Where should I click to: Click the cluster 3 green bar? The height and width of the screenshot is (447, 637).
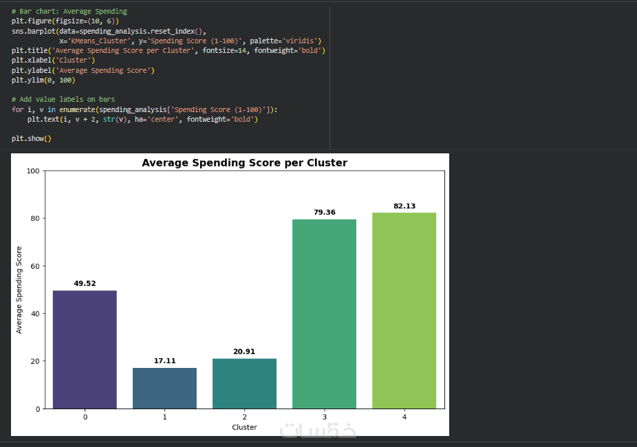[324, 314]
